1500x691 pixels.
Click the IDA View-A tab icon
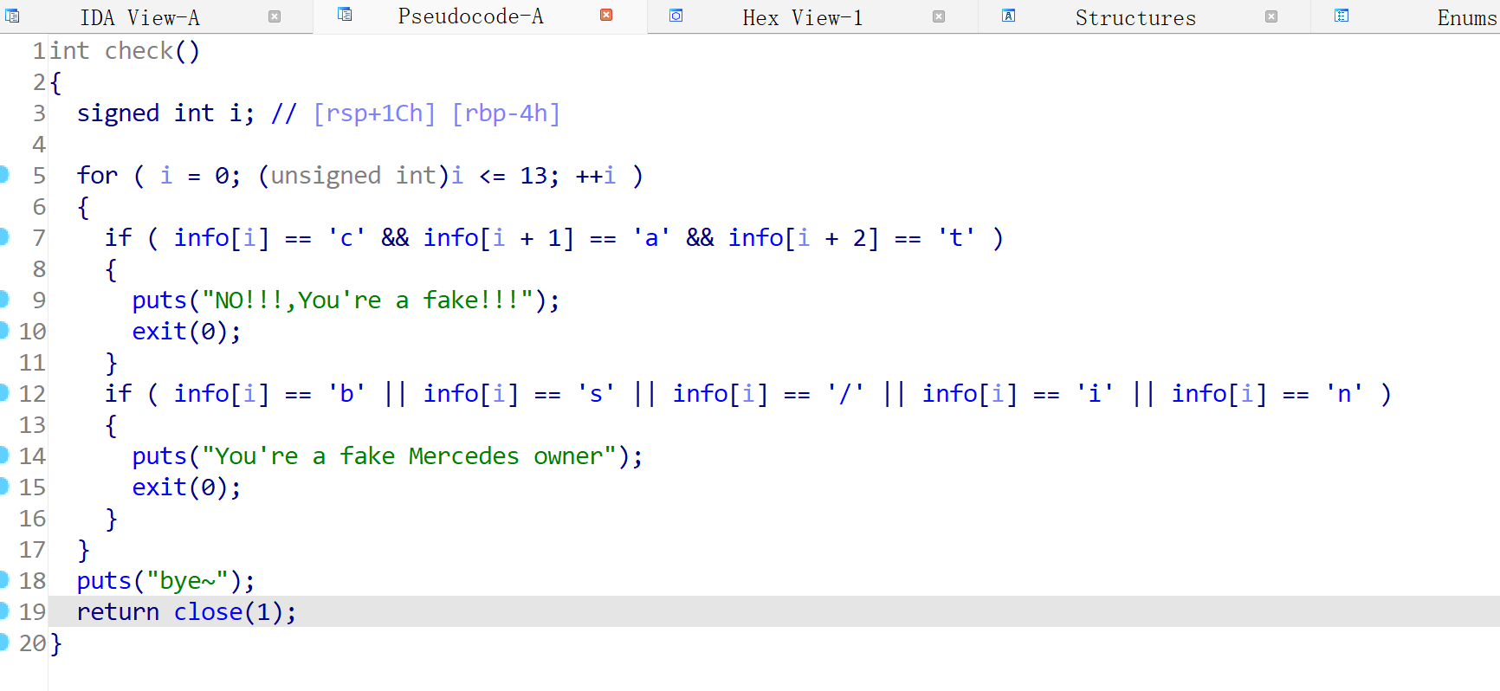point(12,16)
